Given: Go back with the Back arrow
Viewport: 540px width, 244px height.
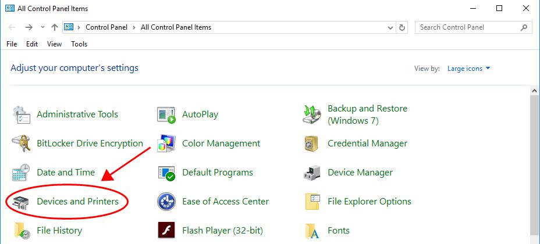Looking at the screenshot, I should (12, 27).
